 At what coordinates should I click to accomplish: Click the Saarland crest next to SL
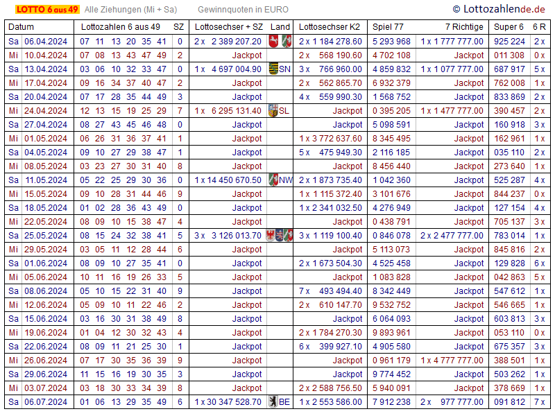click(273, 110)
